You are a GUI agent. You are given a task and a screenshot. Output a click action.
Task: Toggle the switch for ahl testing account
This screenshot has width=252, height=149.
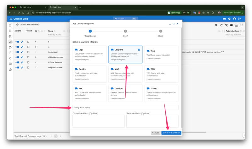point(17,57)
